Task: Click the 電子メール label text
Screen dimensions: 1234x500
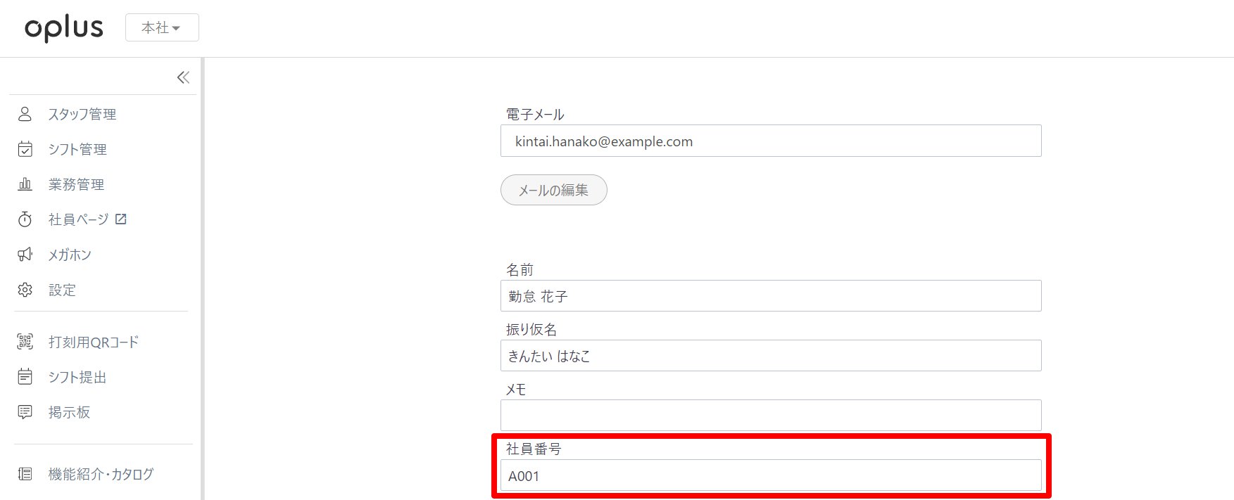Action: point(535,115)
